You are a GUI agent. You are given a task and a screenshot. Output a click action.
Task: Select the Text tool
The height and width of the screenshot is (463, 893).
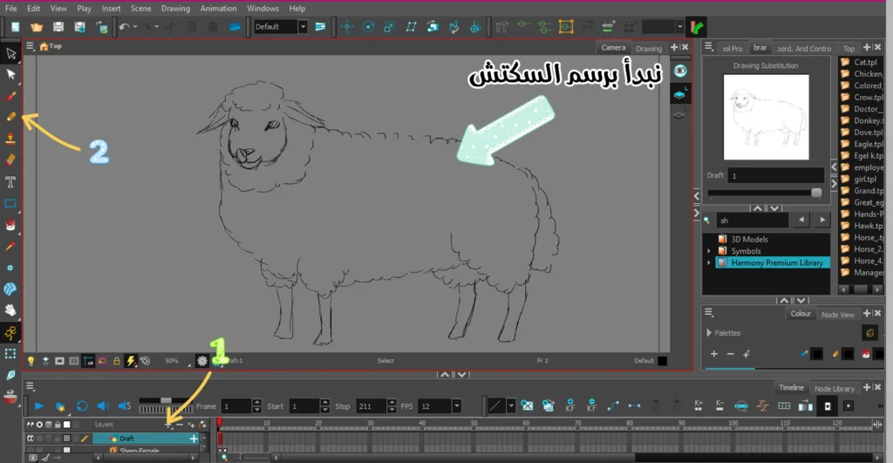click(10, 181)
